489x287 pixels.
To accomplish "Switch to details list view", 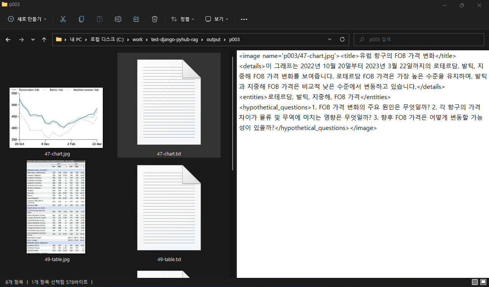I will click(x=474, y=282).
